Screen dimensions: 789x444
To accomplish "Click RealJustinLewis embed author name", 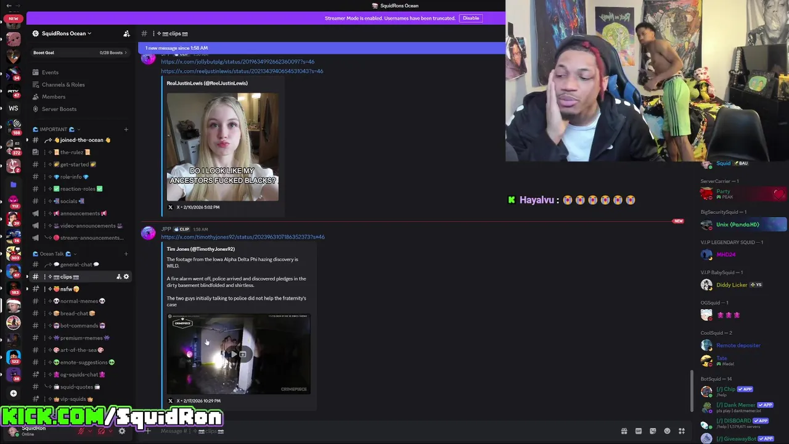I will pos(207,83).
